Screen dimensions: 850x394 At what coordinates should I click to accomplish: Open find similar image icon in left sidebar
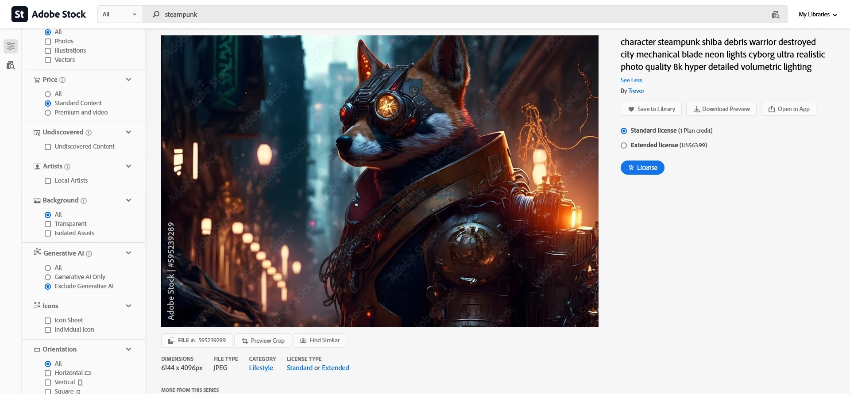coord(11,65)
